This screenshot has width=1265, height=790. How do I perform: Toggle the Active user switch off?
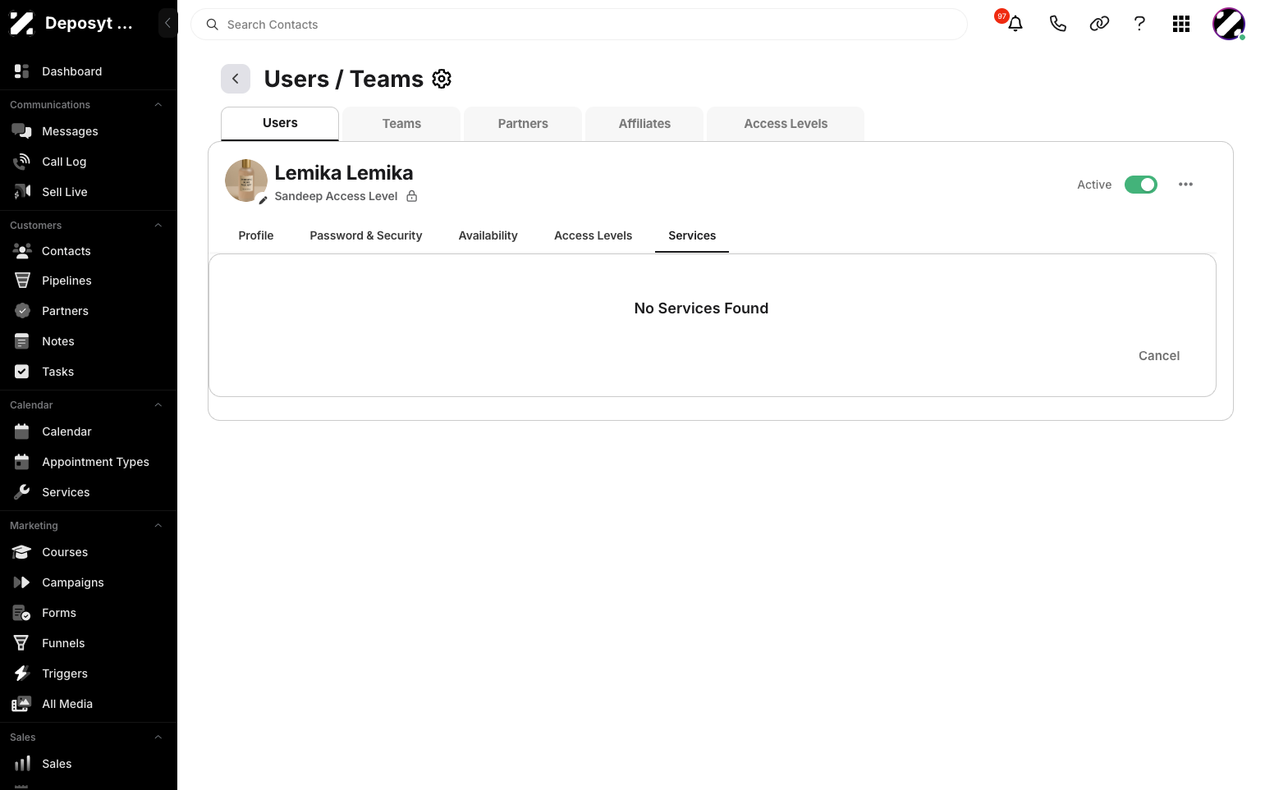(x=1140, y=185)
